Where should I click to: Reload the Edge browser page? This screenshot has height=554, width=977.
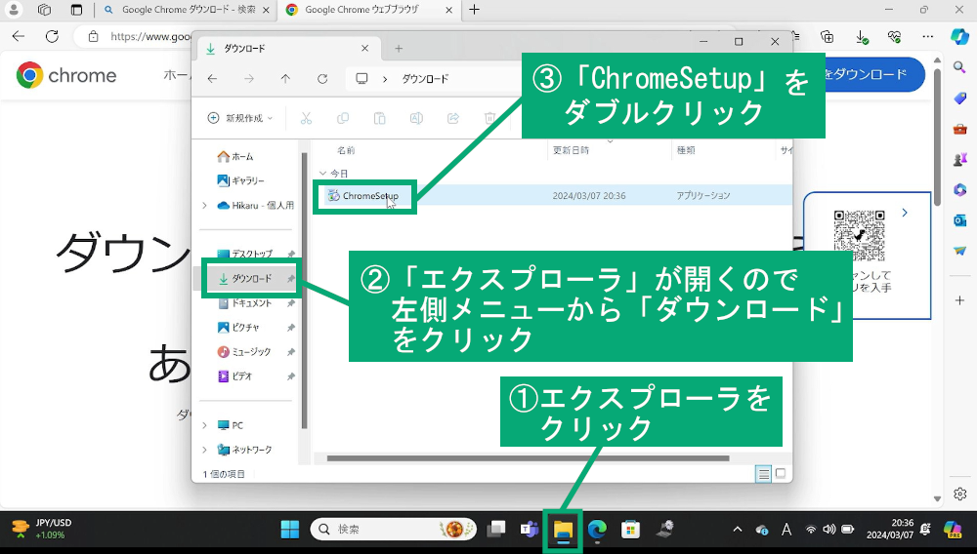[53, 36]
